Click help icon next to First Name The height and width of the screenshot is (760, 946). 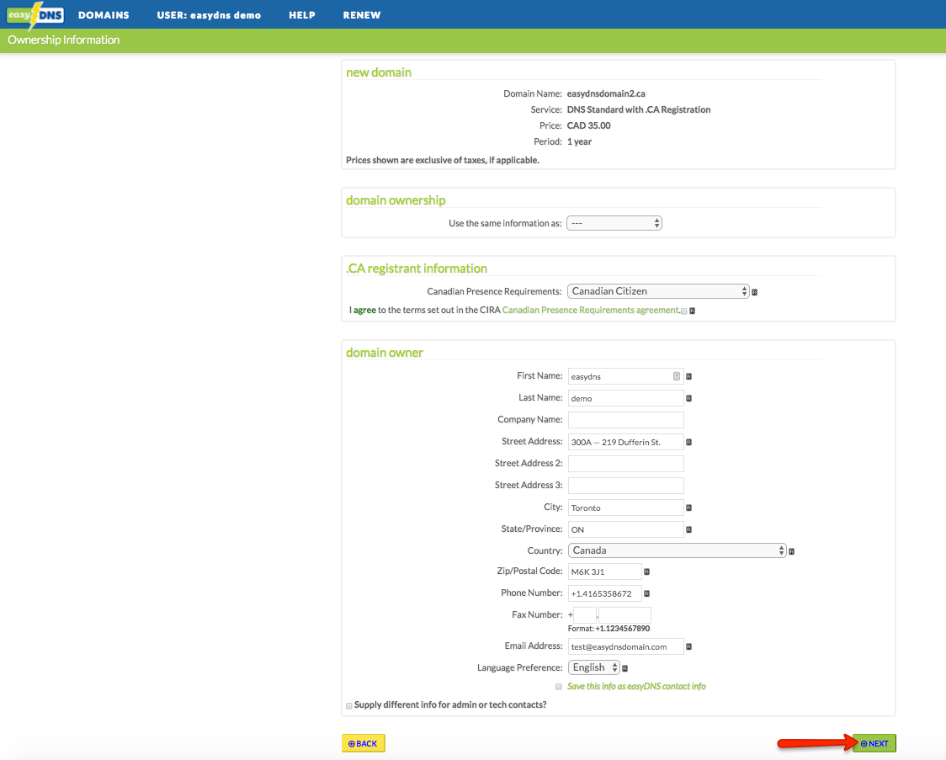689,376
